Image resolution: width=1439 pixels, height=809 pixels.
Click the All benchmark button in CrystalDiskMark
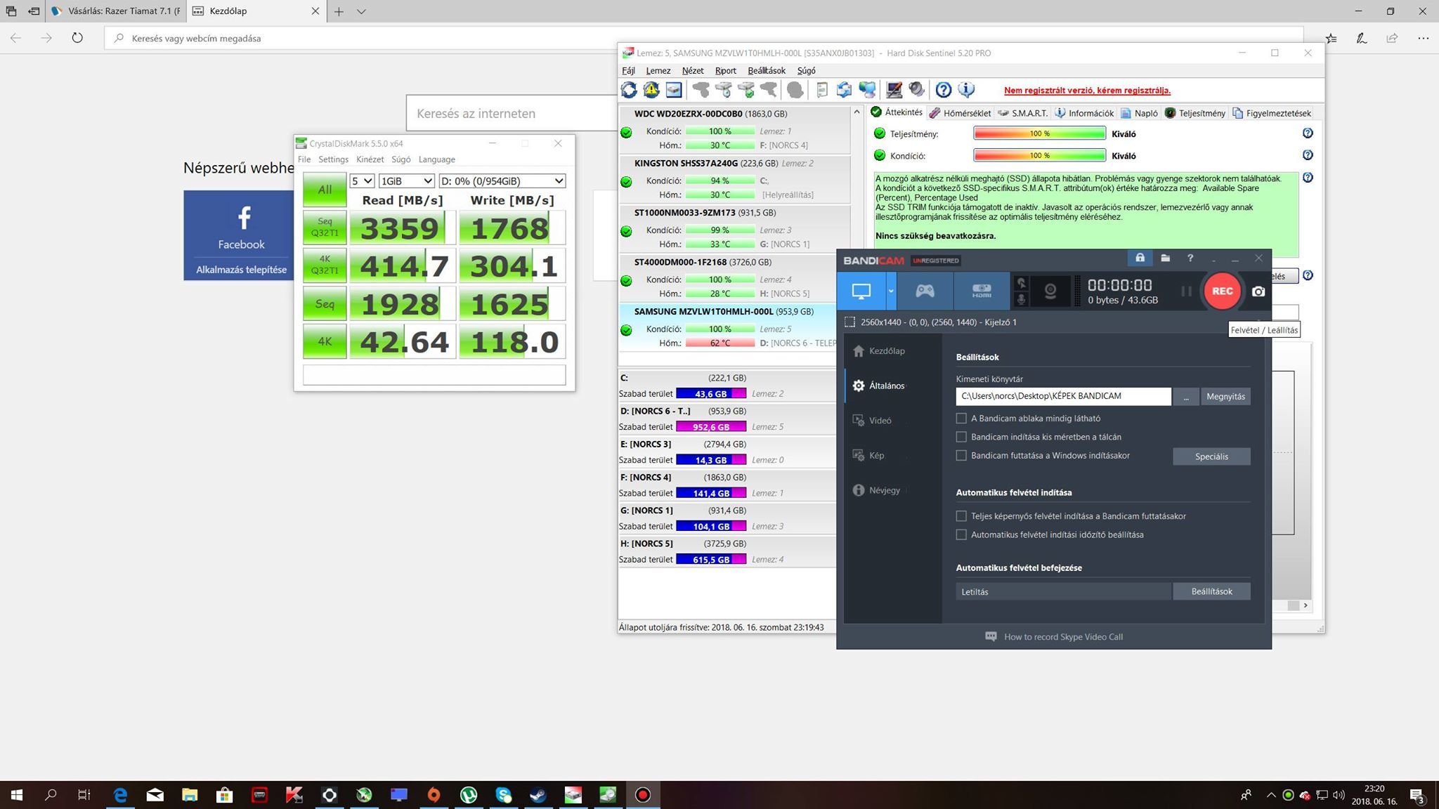coord(325,189)
